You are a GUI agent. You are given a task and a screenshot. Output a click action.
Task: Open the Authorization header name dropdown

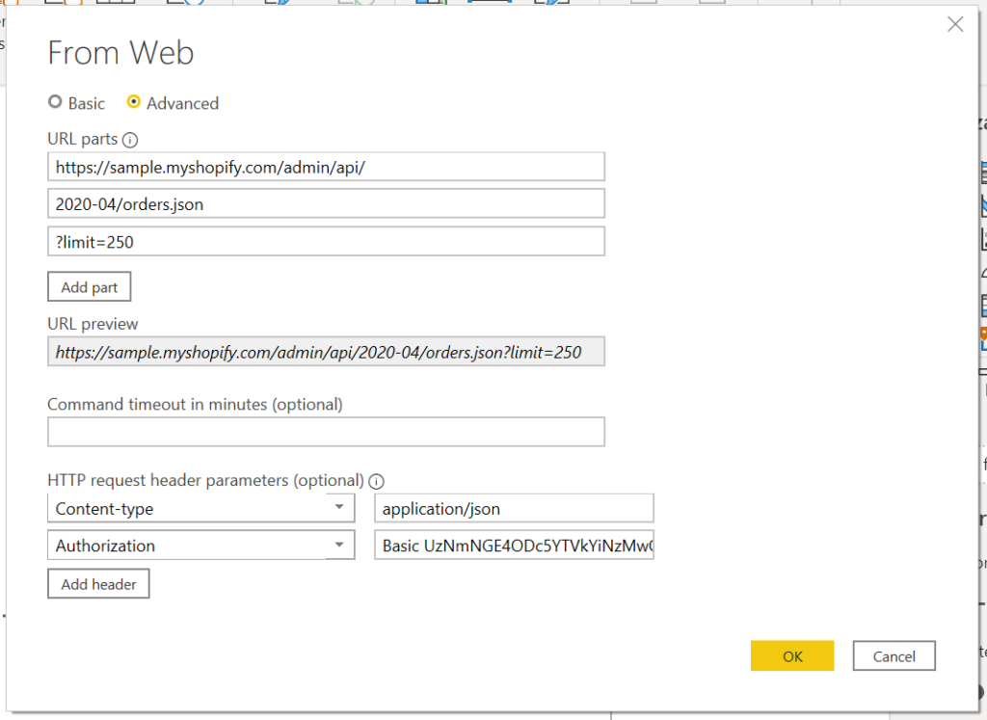[339, 545]
